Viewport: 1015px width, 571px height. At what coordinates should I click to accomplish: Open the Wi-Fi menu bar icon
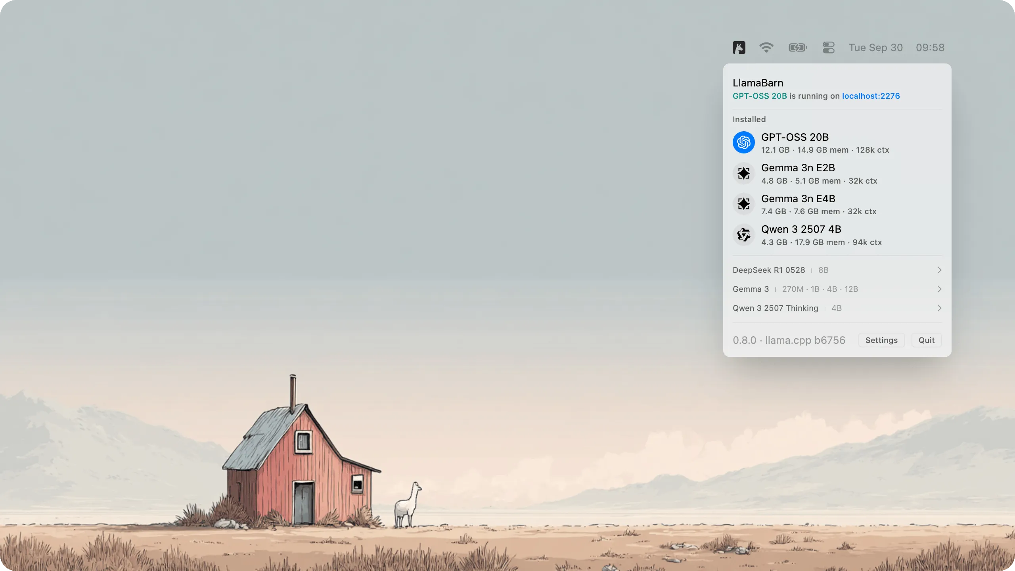pyautogui.click(x=767, y=47)
